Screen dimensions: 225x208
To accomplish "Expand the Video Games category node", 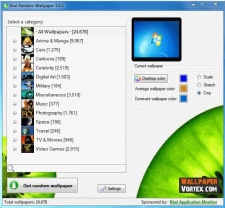I will [x=15, y=149].
